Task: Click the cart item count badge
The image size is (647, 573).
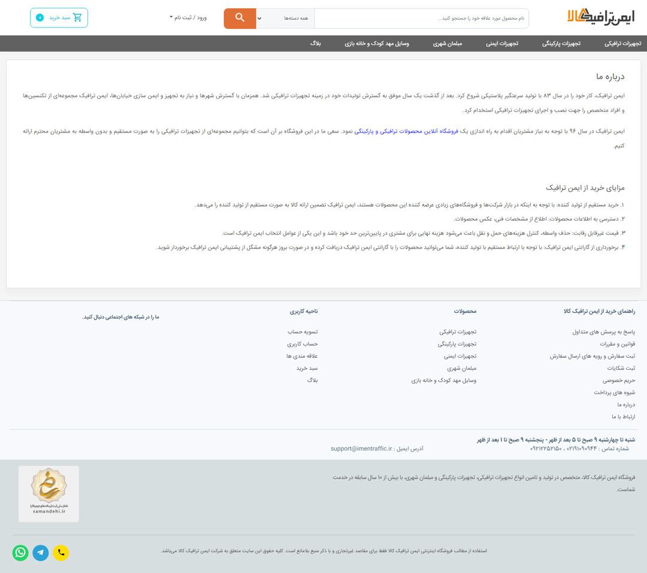Action: click(40, 17)
